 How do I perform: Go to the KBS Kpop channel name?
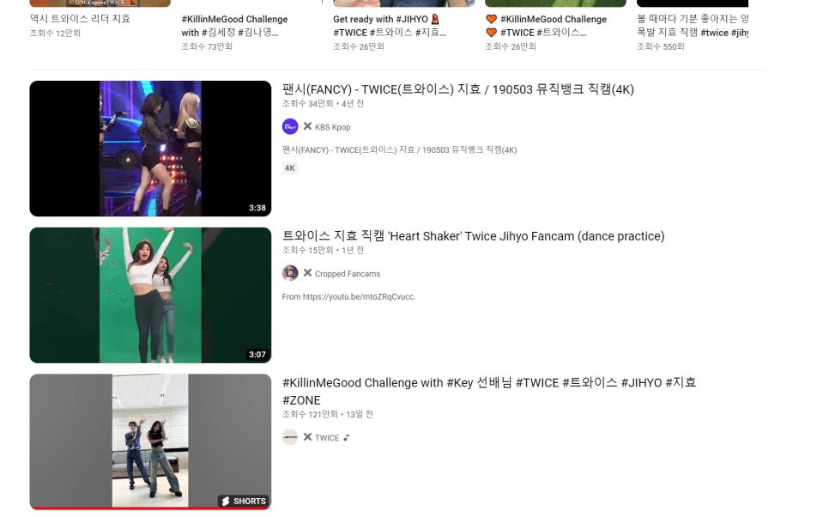pyautogui.click(x=333, y=127)
